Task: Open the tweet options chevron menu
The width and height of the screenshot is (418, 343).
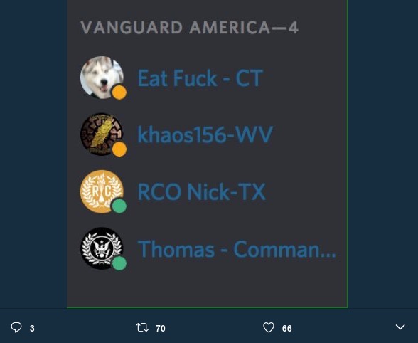Action: click(x=400, y=327)
